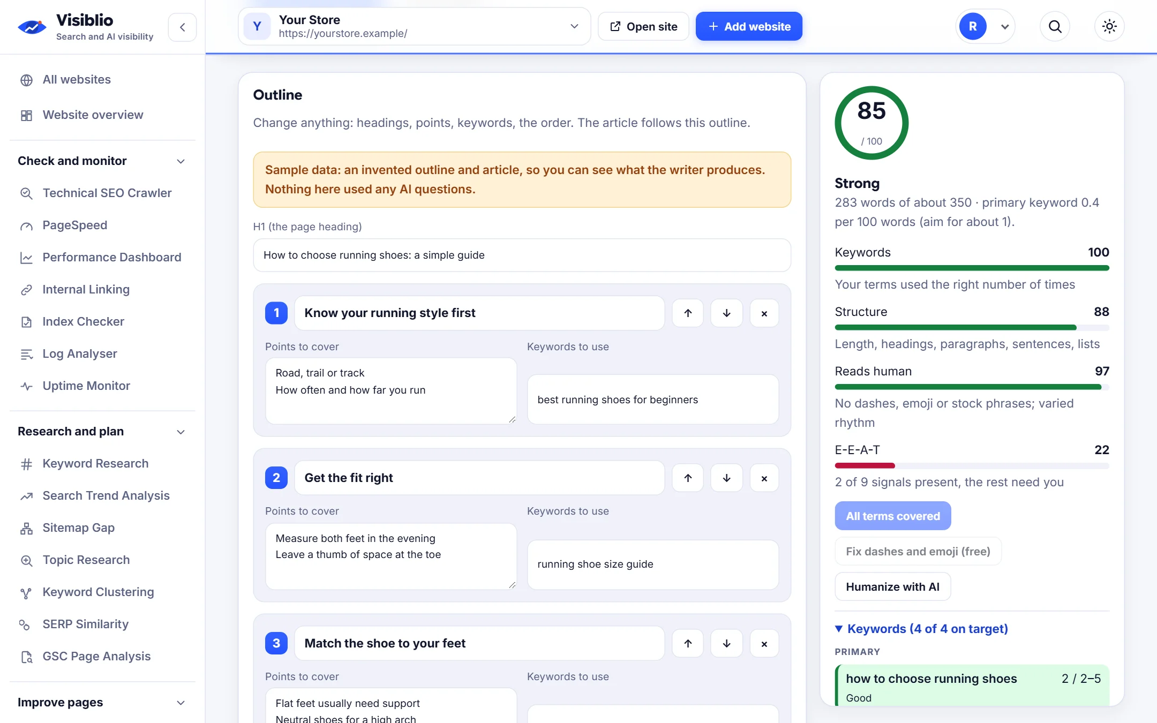Image resolution: width=1157 pixels, height=723 pixels.
Task: Edit the H1 page heading field
Action: [x=522, y=255]
